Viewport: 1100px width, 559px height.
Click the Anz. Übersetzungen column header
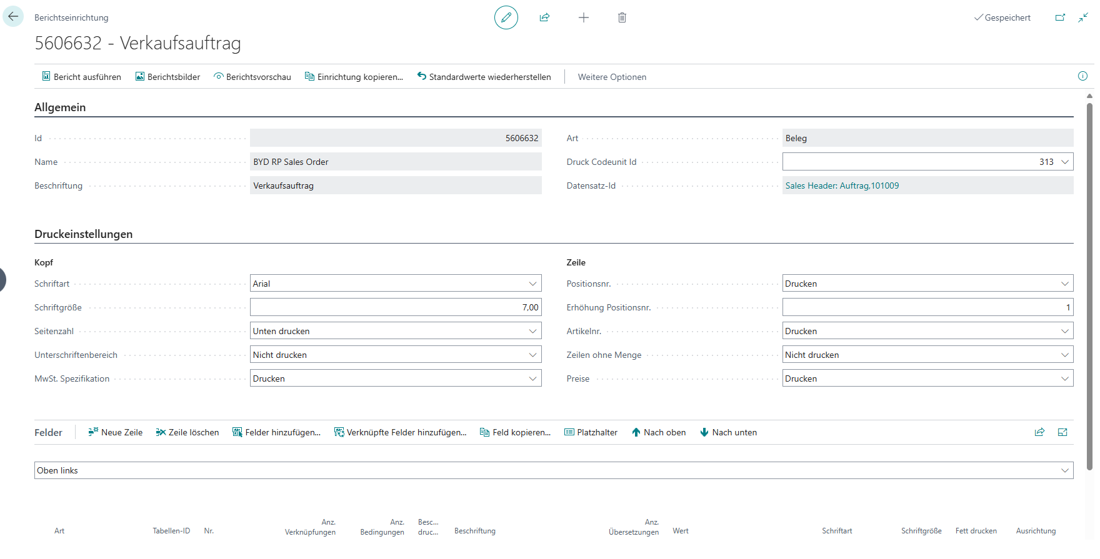coord(634,527)
